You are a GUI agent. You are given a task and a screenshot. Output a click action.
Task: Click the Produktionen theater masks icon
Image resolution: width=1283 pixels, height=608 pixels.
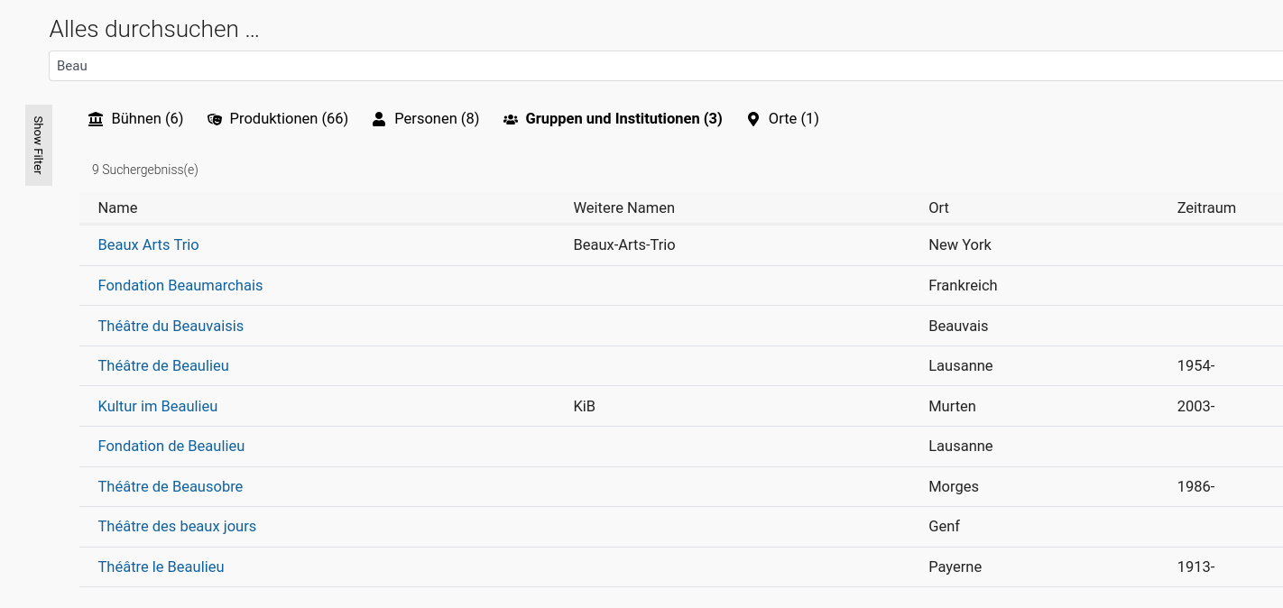[x=215, y=119]
